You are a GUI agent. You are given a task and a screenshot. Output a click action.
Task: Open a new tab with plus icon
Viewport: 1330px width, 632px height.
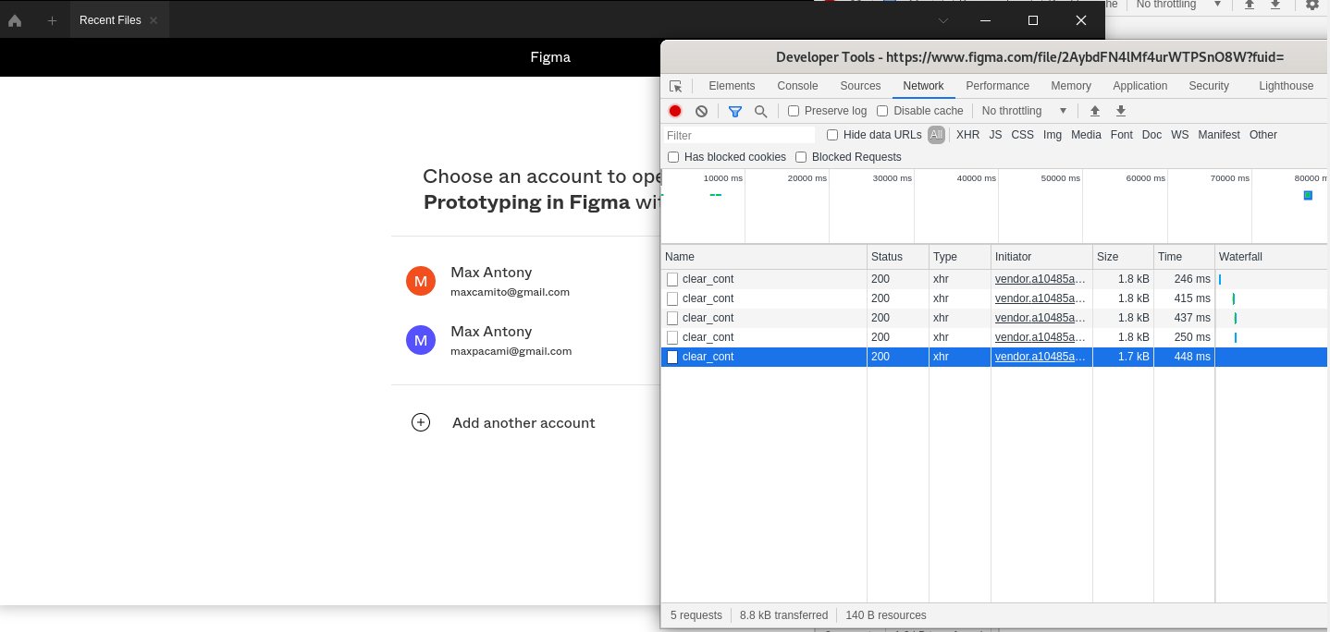(x=52, y=20)
